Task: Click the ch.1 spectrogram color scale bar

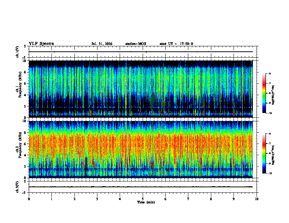Action: (x=264, y=93)
